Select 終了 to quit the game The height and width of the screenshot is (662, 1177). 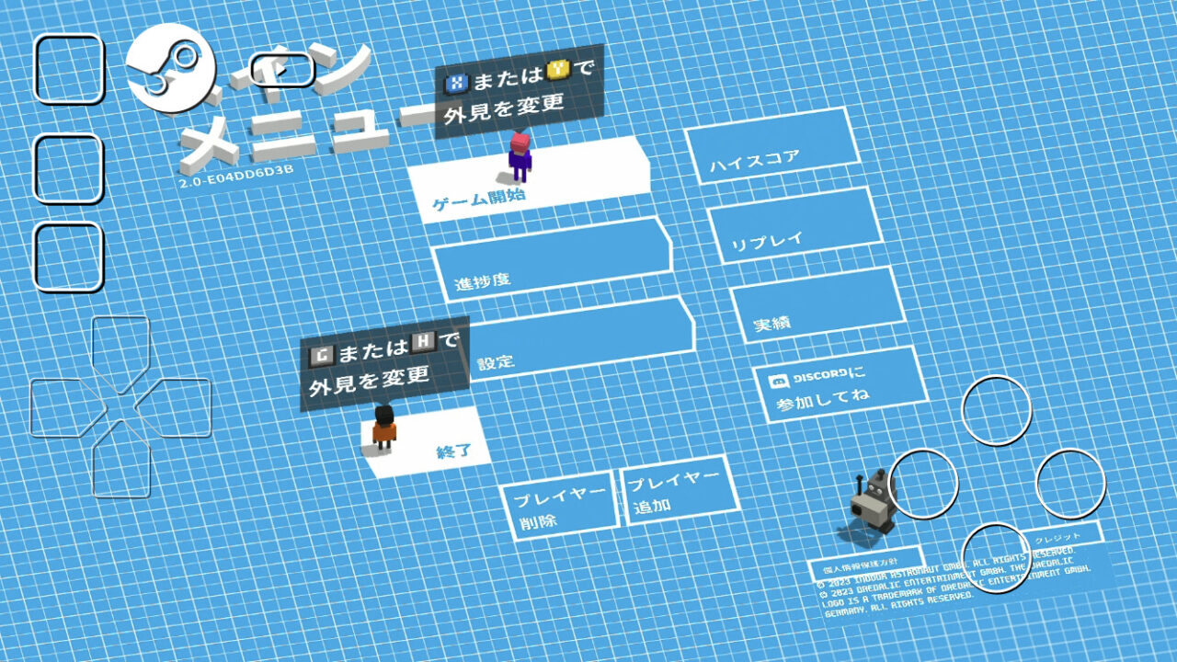432,443
